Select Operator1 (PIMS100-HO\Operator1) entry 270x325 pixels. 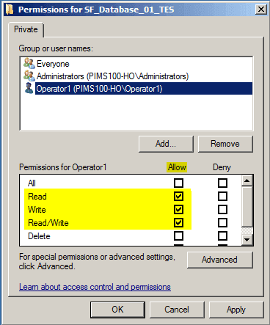click(144, 89)
